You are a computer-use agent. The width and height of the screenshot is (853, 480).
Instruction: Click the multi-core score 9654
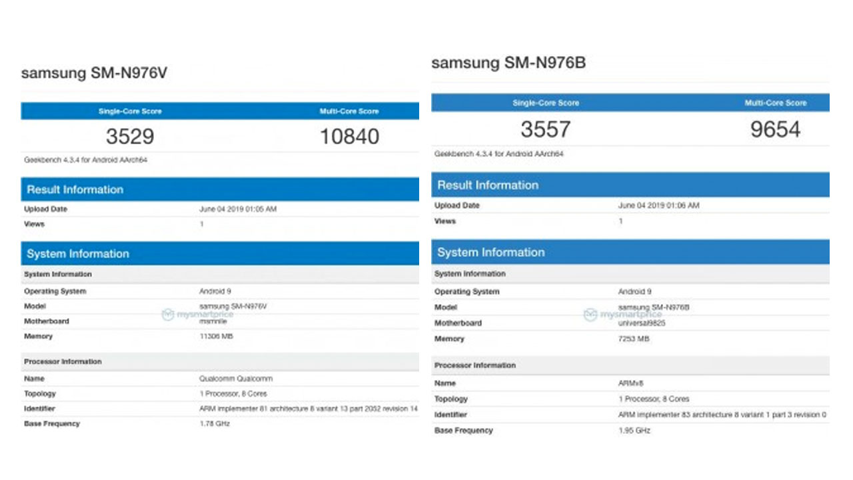pyautogui.click(x=775, y=129)
